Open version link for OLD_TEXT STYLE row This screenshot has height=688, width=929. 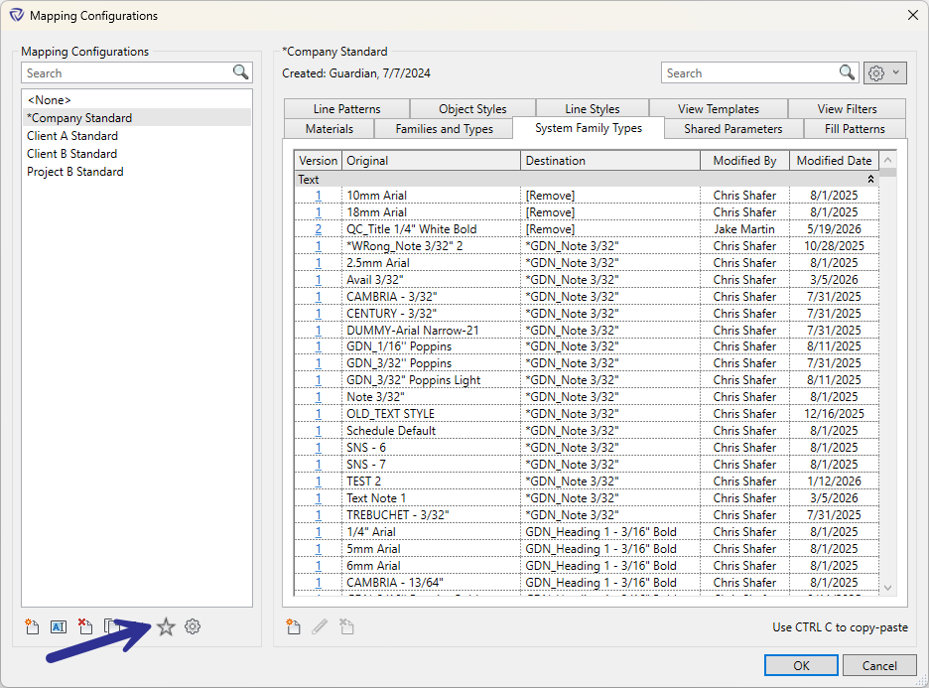point(319,414)
